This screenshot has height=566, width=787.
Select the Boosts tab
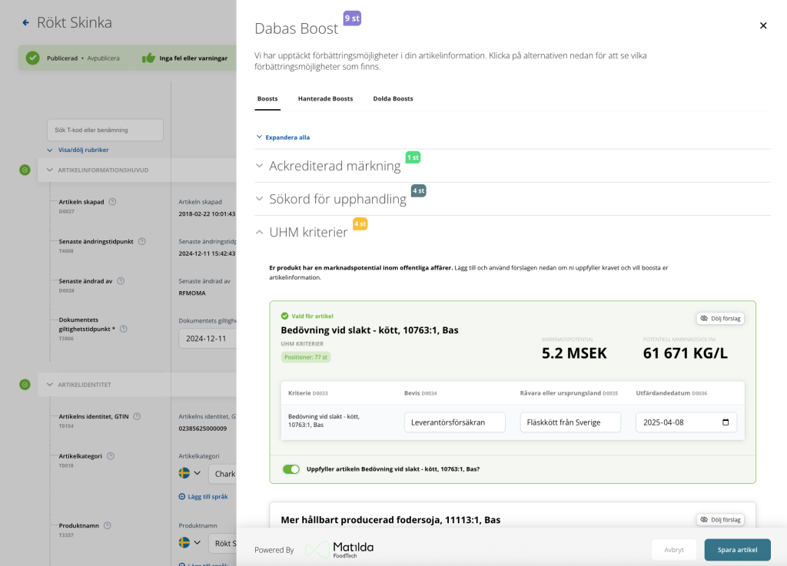click(x=267, y=99)
